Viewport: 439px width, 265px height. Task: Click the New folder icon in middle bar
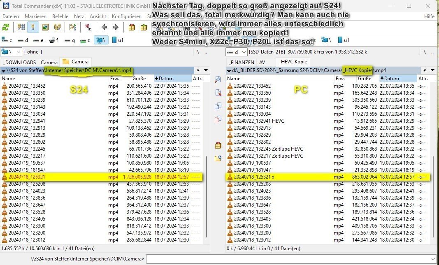[218, 158]
